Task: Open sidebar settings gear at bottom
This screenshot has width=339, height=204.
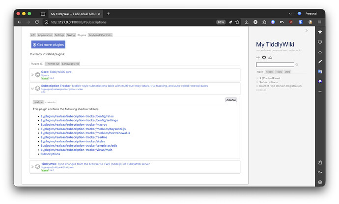Action: click(320, 182)
